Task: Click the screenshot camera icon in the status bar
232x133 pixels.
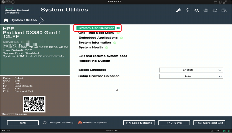Action: point(212,131)
